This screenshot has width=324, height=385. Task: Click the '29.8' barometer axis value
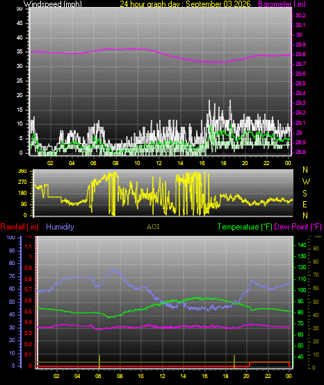300,54
